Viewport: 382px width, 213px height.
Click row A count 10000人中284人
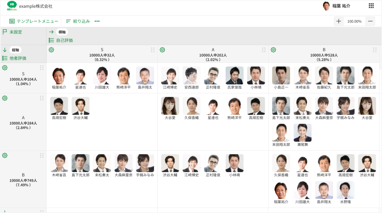click(23, 123)
